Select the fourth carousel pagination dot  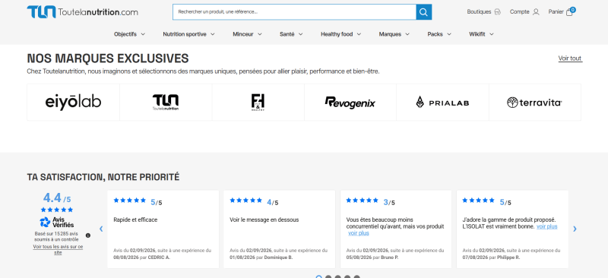point(347,277)
